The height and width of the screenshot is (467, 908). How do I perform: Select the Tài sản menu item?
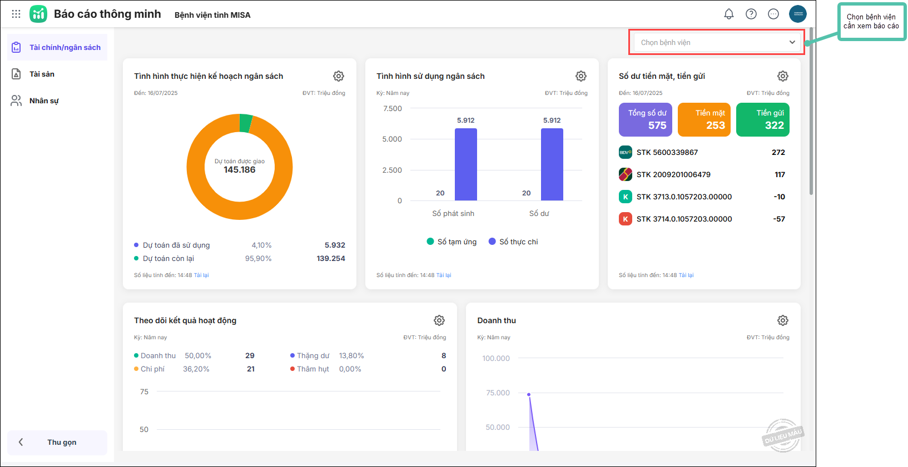[42, 74]
